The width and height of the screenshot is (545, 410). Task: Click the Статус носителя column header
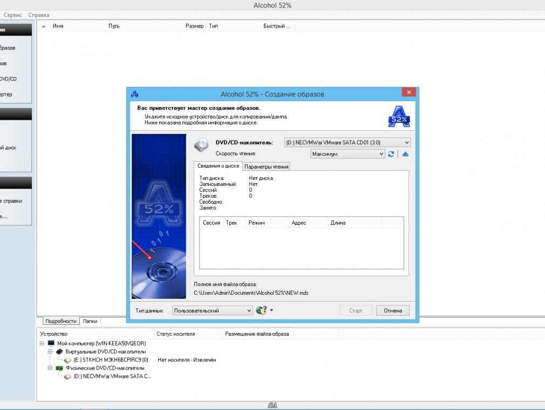188,334
